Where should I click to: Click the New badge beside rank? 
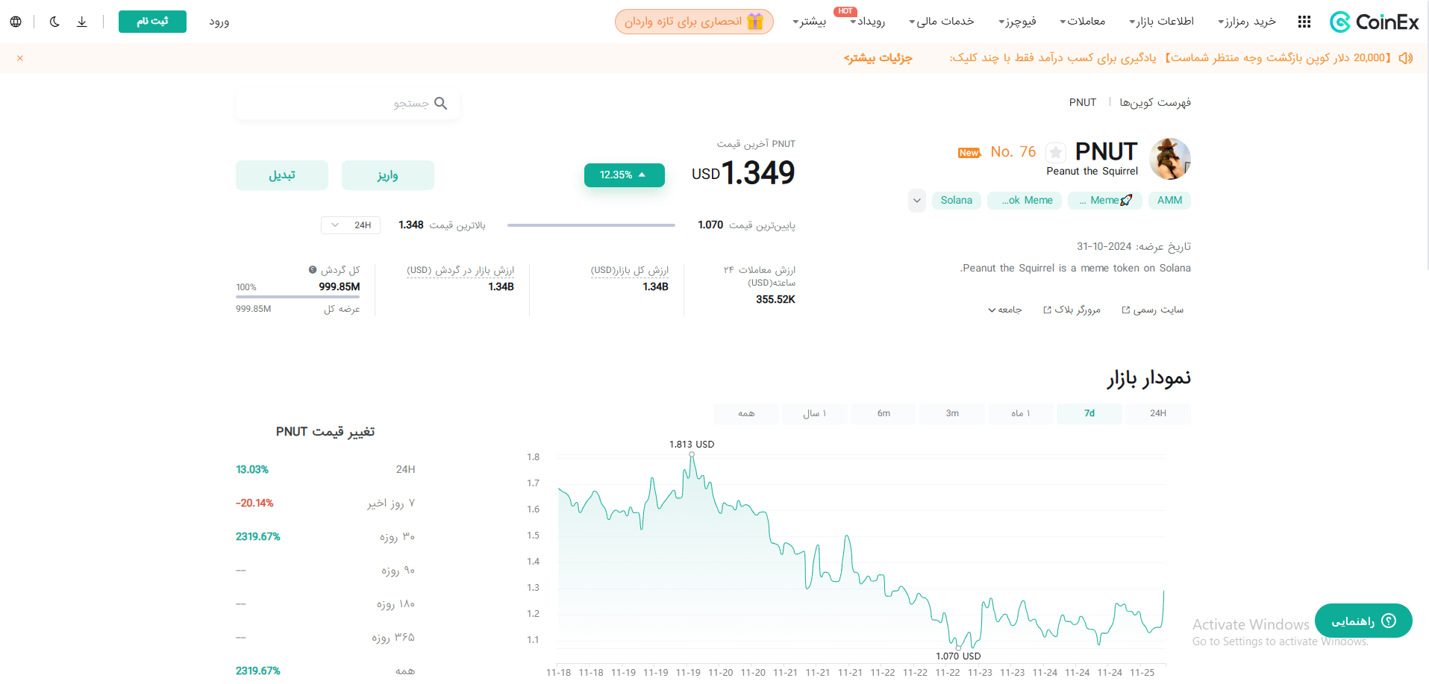(969, 153)
